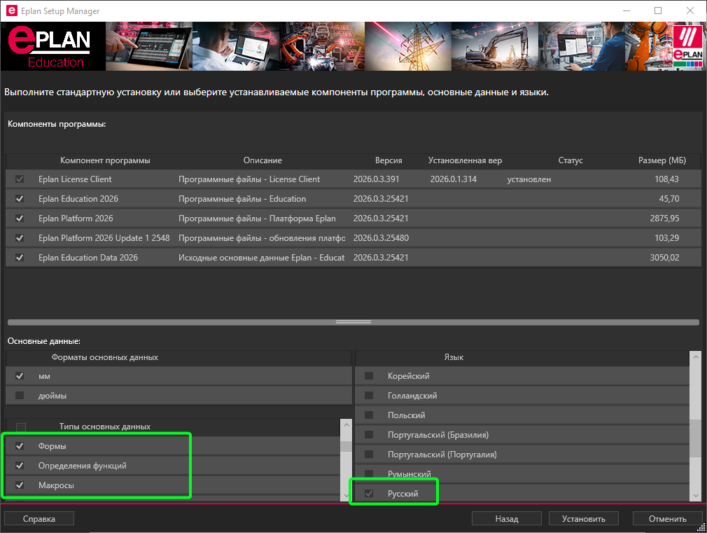
Task: Click size value 2875,95
Action: click(664, 219)
